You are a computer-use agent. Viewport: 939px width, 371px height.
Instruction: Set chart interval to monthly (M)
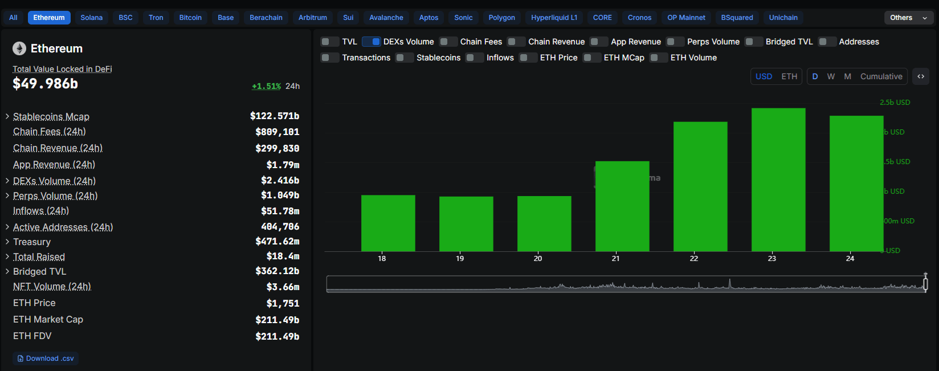point(848,76)
